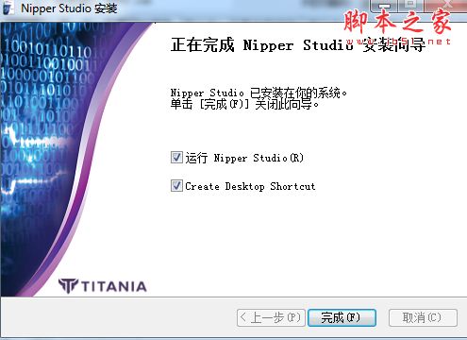
Task: Uncheck the 运行 Nipper Studio checkbox
Action: click(176, 157)
